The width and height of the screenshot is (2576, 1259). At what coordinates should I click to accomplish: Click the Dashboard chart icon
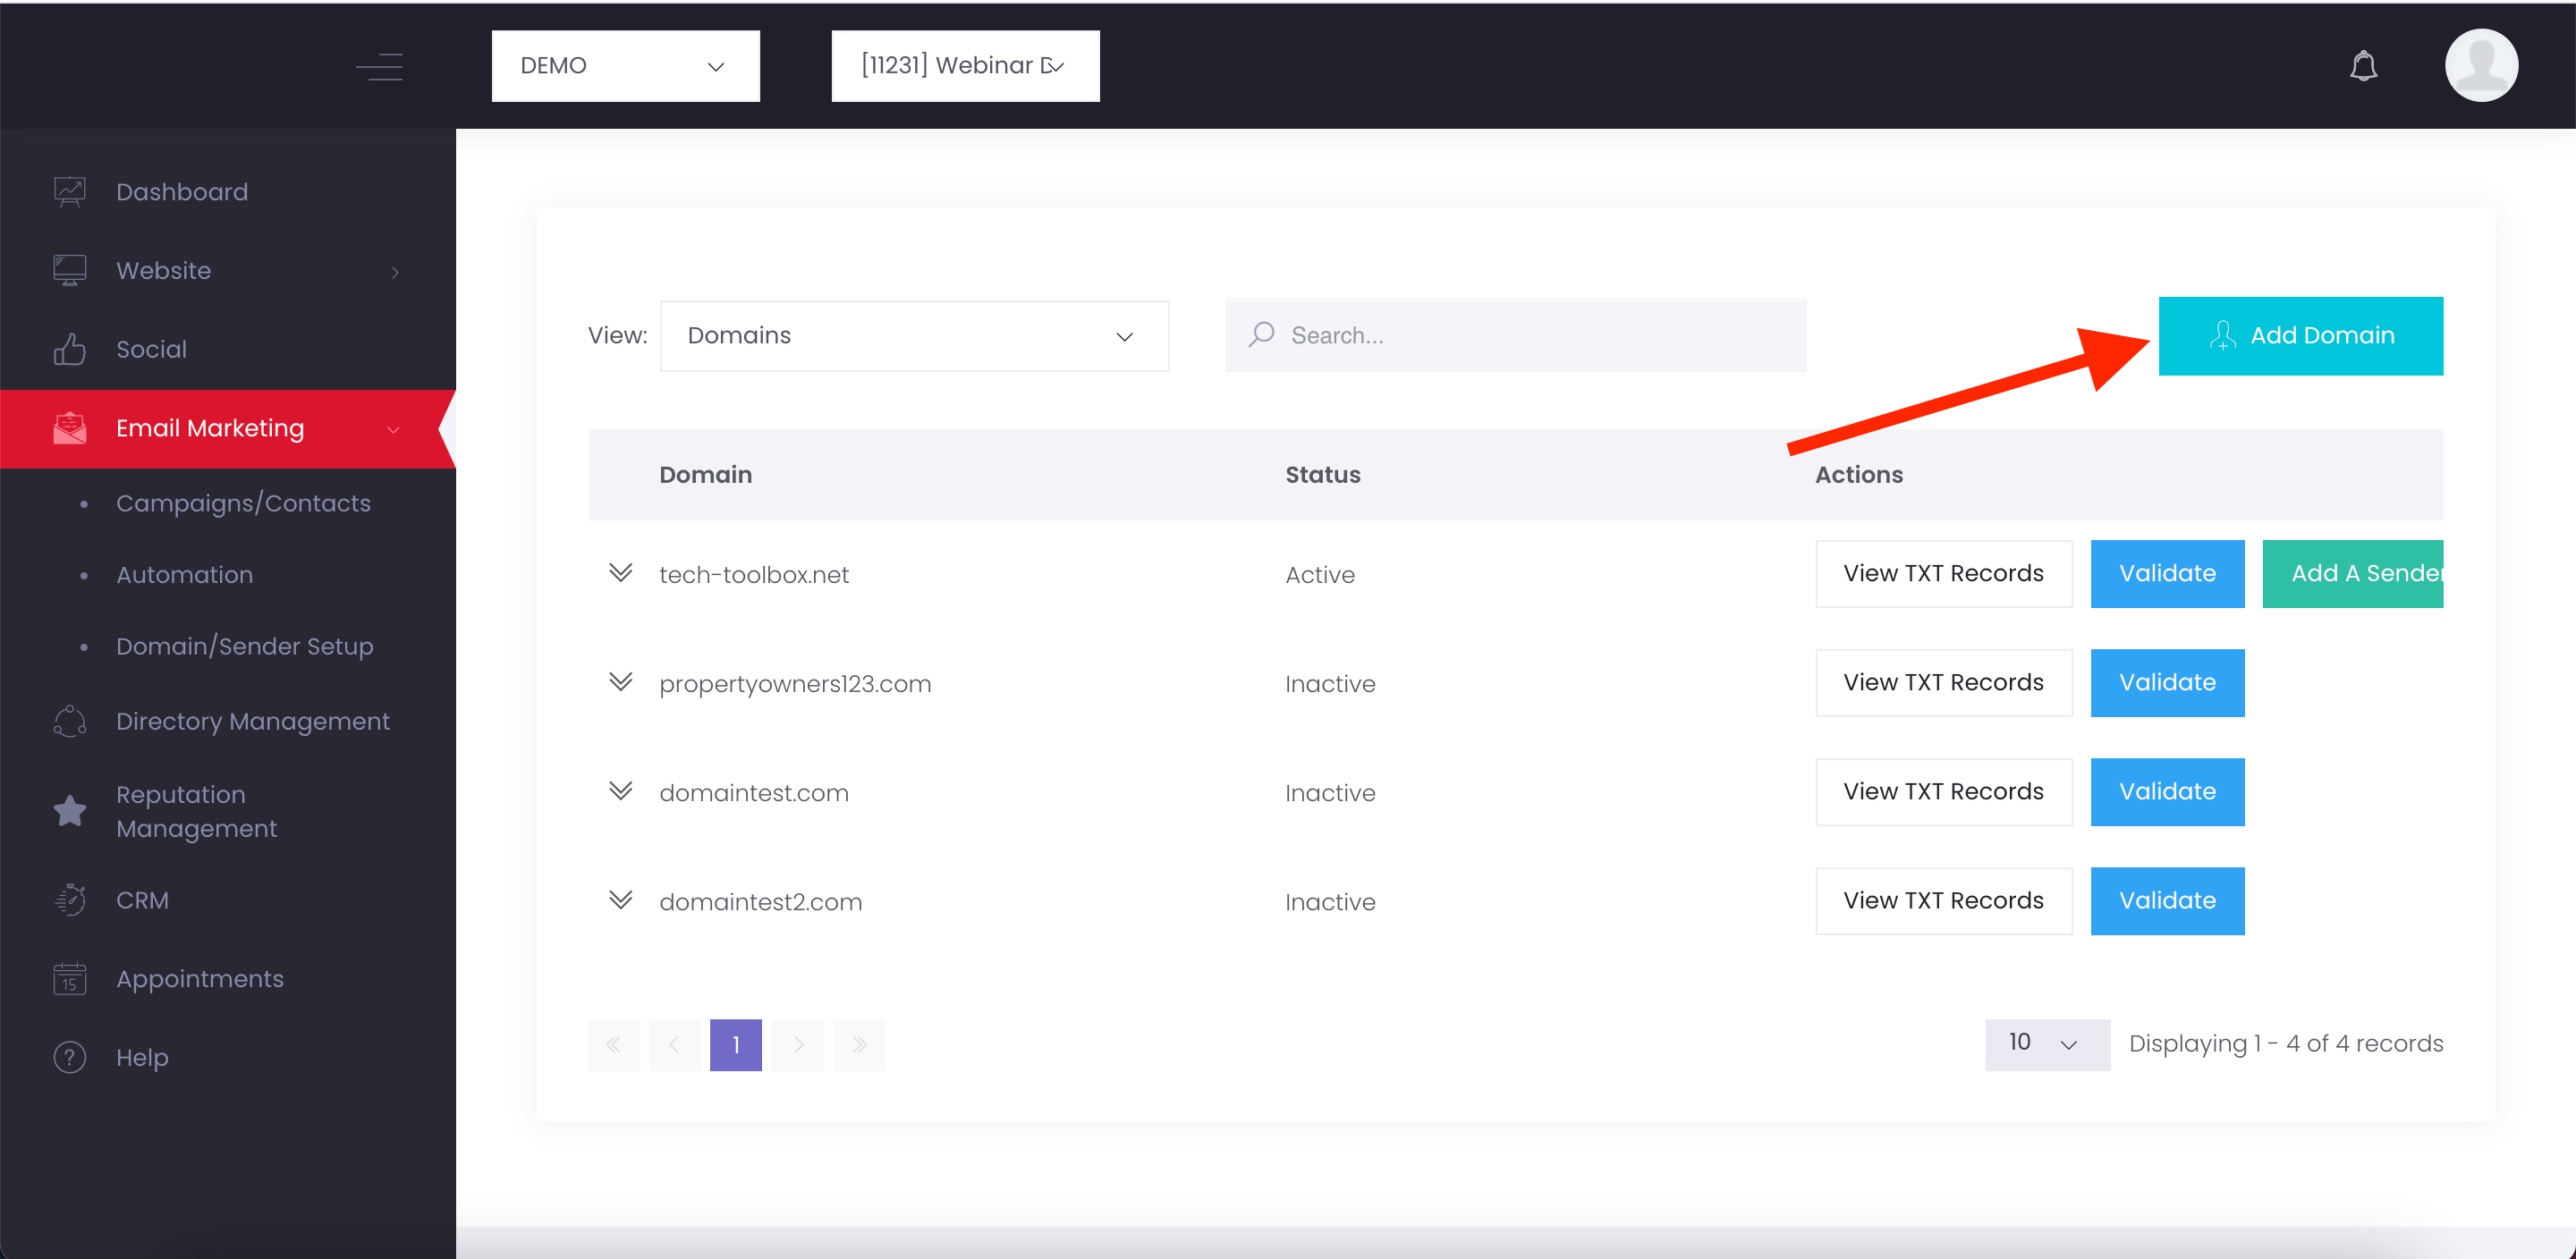click(x=69, y=191)
